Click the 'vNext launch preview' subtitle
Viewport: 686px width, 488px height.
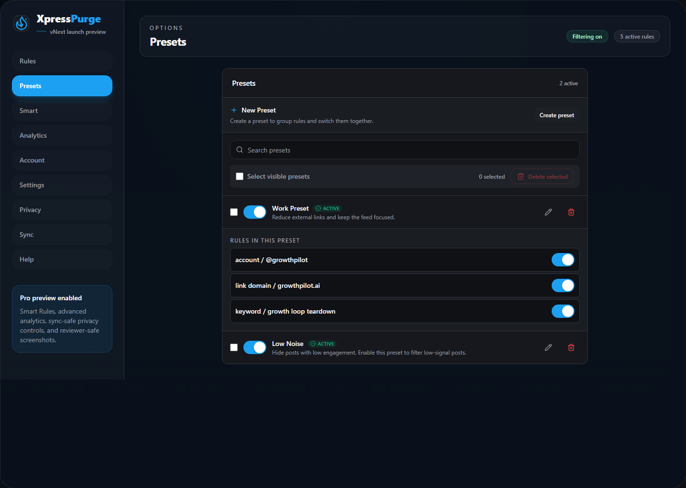(78, 32)
